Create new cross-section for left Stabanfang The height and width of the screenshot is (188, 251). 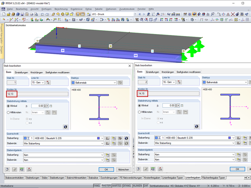114,138
